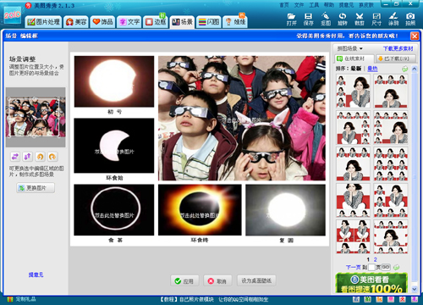Click the page number input field
This screenshot has height=305, width=423.
tap(371, 267)
